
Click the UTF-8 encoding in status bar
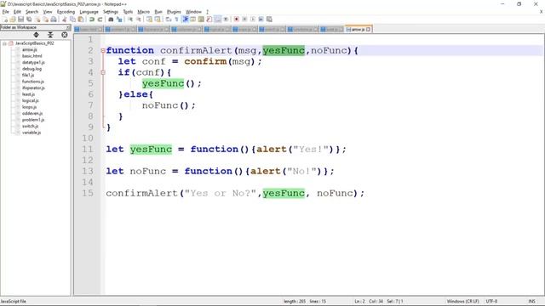[491, 301]
